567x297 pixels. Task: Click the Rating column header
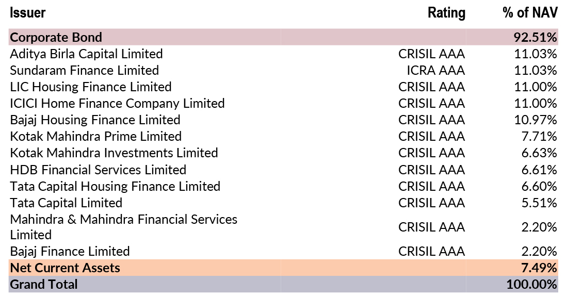(446, 13)
